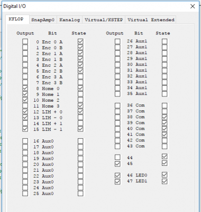Toggle State checkbox for bit 33 Aux1
The height and width of the screenshot is (212, 201).
165,82
